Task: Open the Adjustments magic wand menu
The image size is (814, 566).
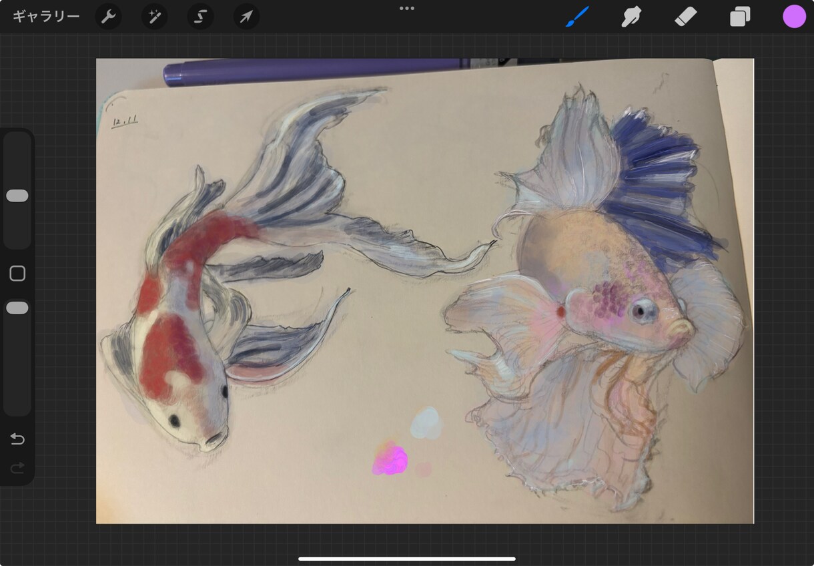Action: (x=154, y=17)
